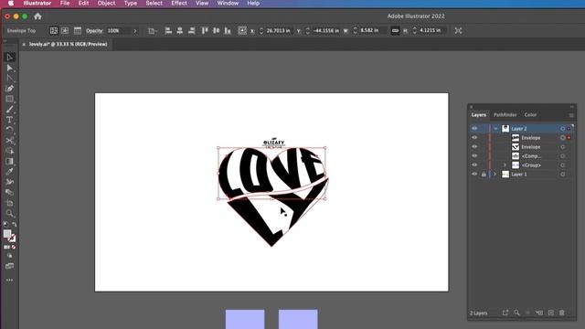This screenshot has width=585, height=329.
Task: Choose the Rectangle tool
Action: click(x=10, y=99)
